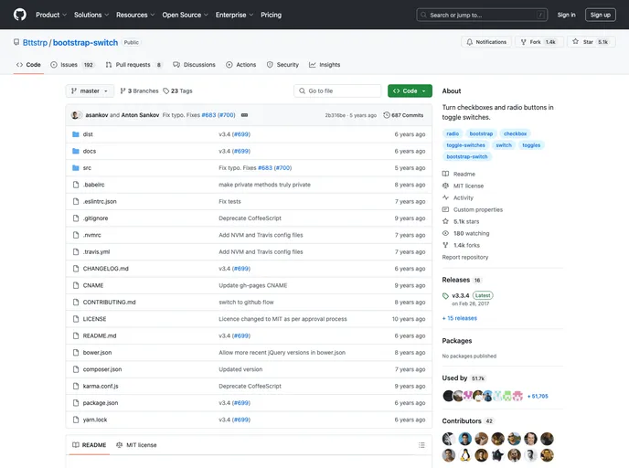Click the toggles topic tag
This screenshot has height=468, width=629.
(531, 145)
